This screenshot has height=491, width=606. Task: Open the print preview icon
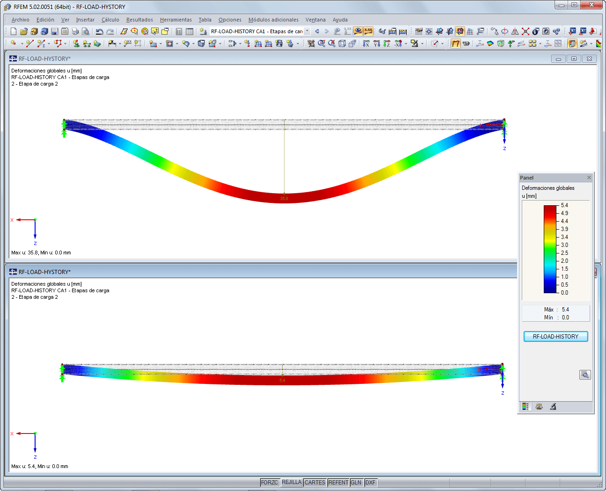[86, 31]
